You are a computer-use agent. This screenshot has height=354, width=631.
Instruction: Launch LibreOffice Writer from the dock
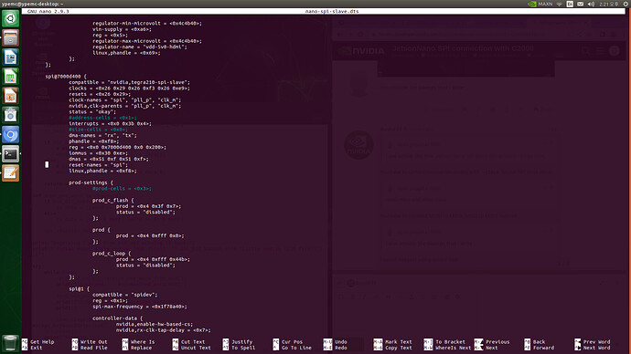pos(10,57)
